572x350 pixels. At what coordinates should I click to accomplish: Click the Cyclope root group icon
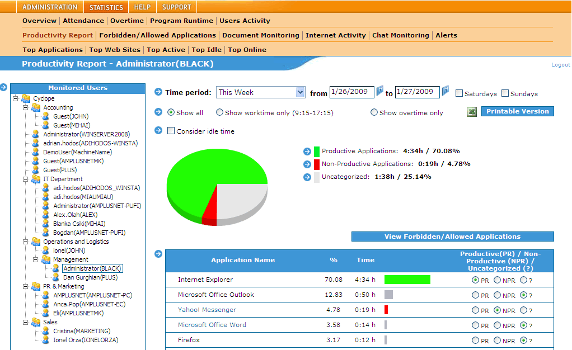[26, 99]
